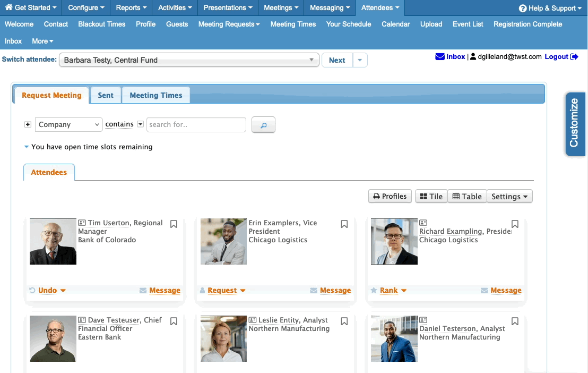Screen dimensions: 588x373
Task: Open Request dropdown for Erin Examplers
Action: (x=243, y=291)
